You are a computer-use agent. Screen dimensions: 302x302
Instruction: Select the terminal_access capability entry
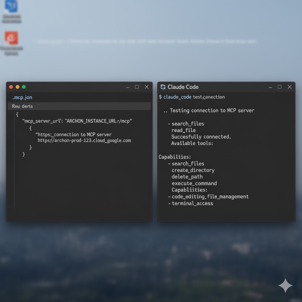click(192, 203)
